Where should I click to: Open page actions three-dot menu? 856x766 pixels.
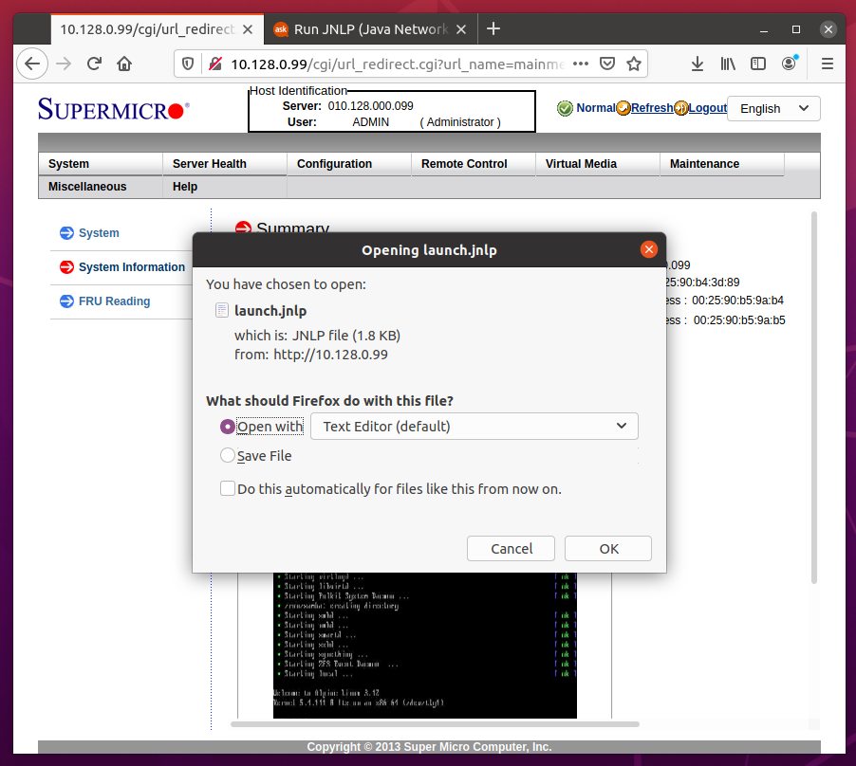pos(581,64)
